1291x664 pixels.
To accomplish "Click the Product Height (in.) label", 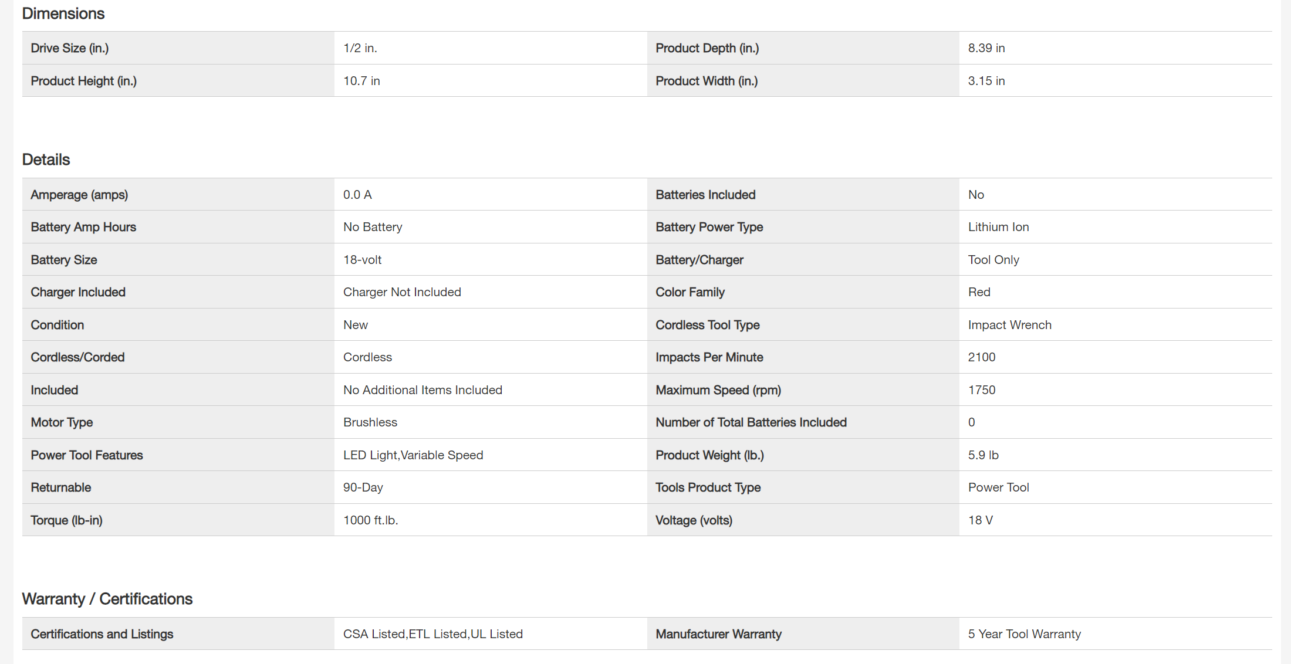I will [84, 81].
